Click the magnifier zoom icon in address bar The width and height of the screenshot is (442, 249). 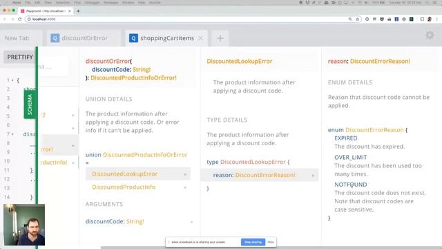point(350,19)
